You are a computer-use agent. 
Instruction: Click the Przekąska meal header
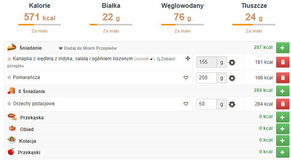pyautogui.click(x=32, y=117)
